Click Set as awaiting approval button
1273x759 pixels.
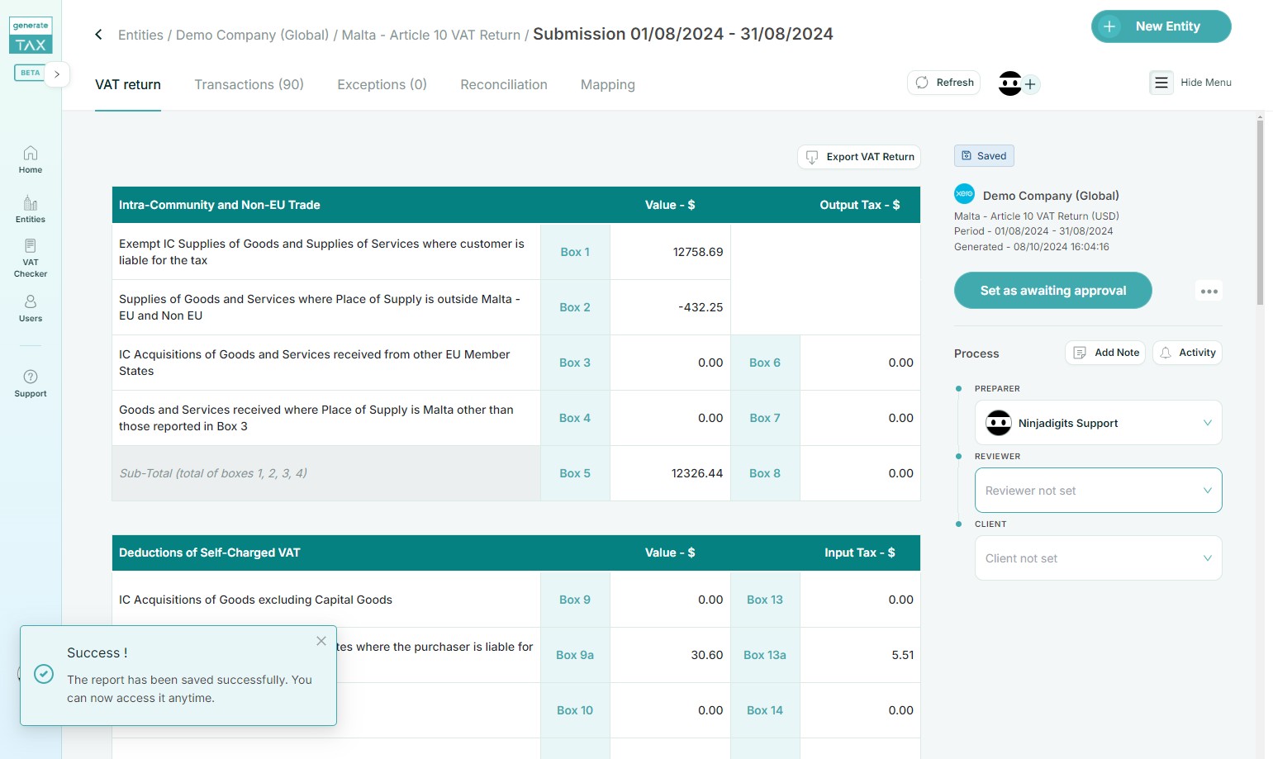(1052, 291)
